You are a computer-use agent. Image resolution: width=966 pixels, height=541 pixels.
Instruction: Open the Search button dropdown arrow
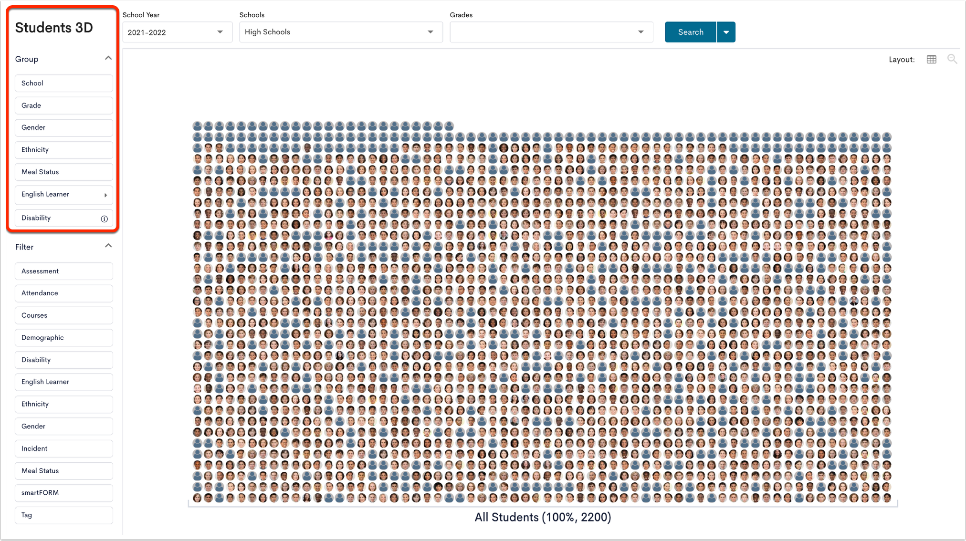pyautogui.click(x=726, y=32)
